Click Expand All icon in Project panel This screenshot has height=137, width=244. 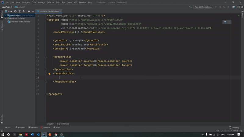click(20, 11)
